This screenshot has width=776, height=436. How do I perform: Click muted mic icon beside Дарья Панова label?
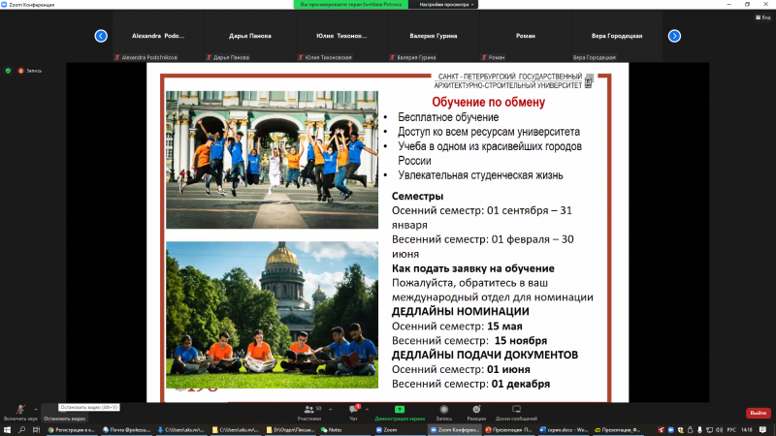pos(209,57)
